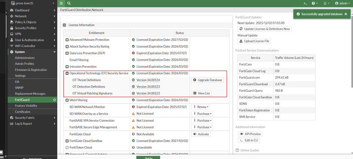Toggle the sidebar hamburger menu icon
353x159 pixels.
(61, 3)
